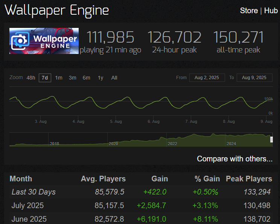Click the June 2025 row label
The image size is (280, 224).
pos(29,219)
